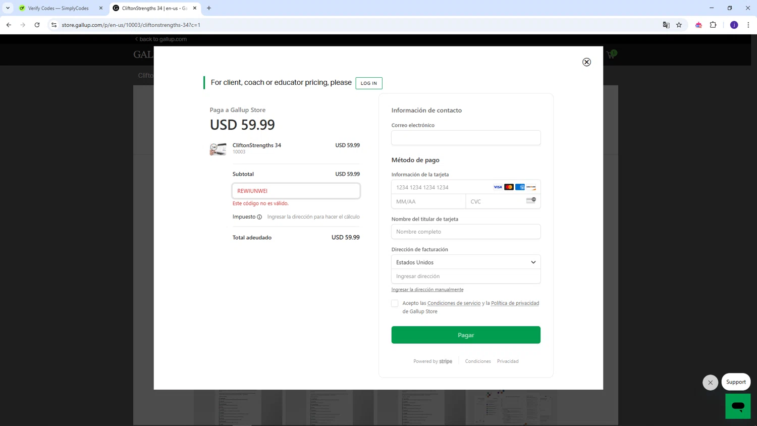Open the SimplyCodes extension icon
The width and height of the screenshot is (757, 426).
coord(698,25)
